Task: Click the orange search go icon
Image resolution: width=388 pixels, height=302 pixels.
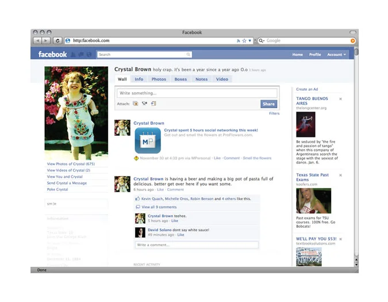Action: pos(352,41)
